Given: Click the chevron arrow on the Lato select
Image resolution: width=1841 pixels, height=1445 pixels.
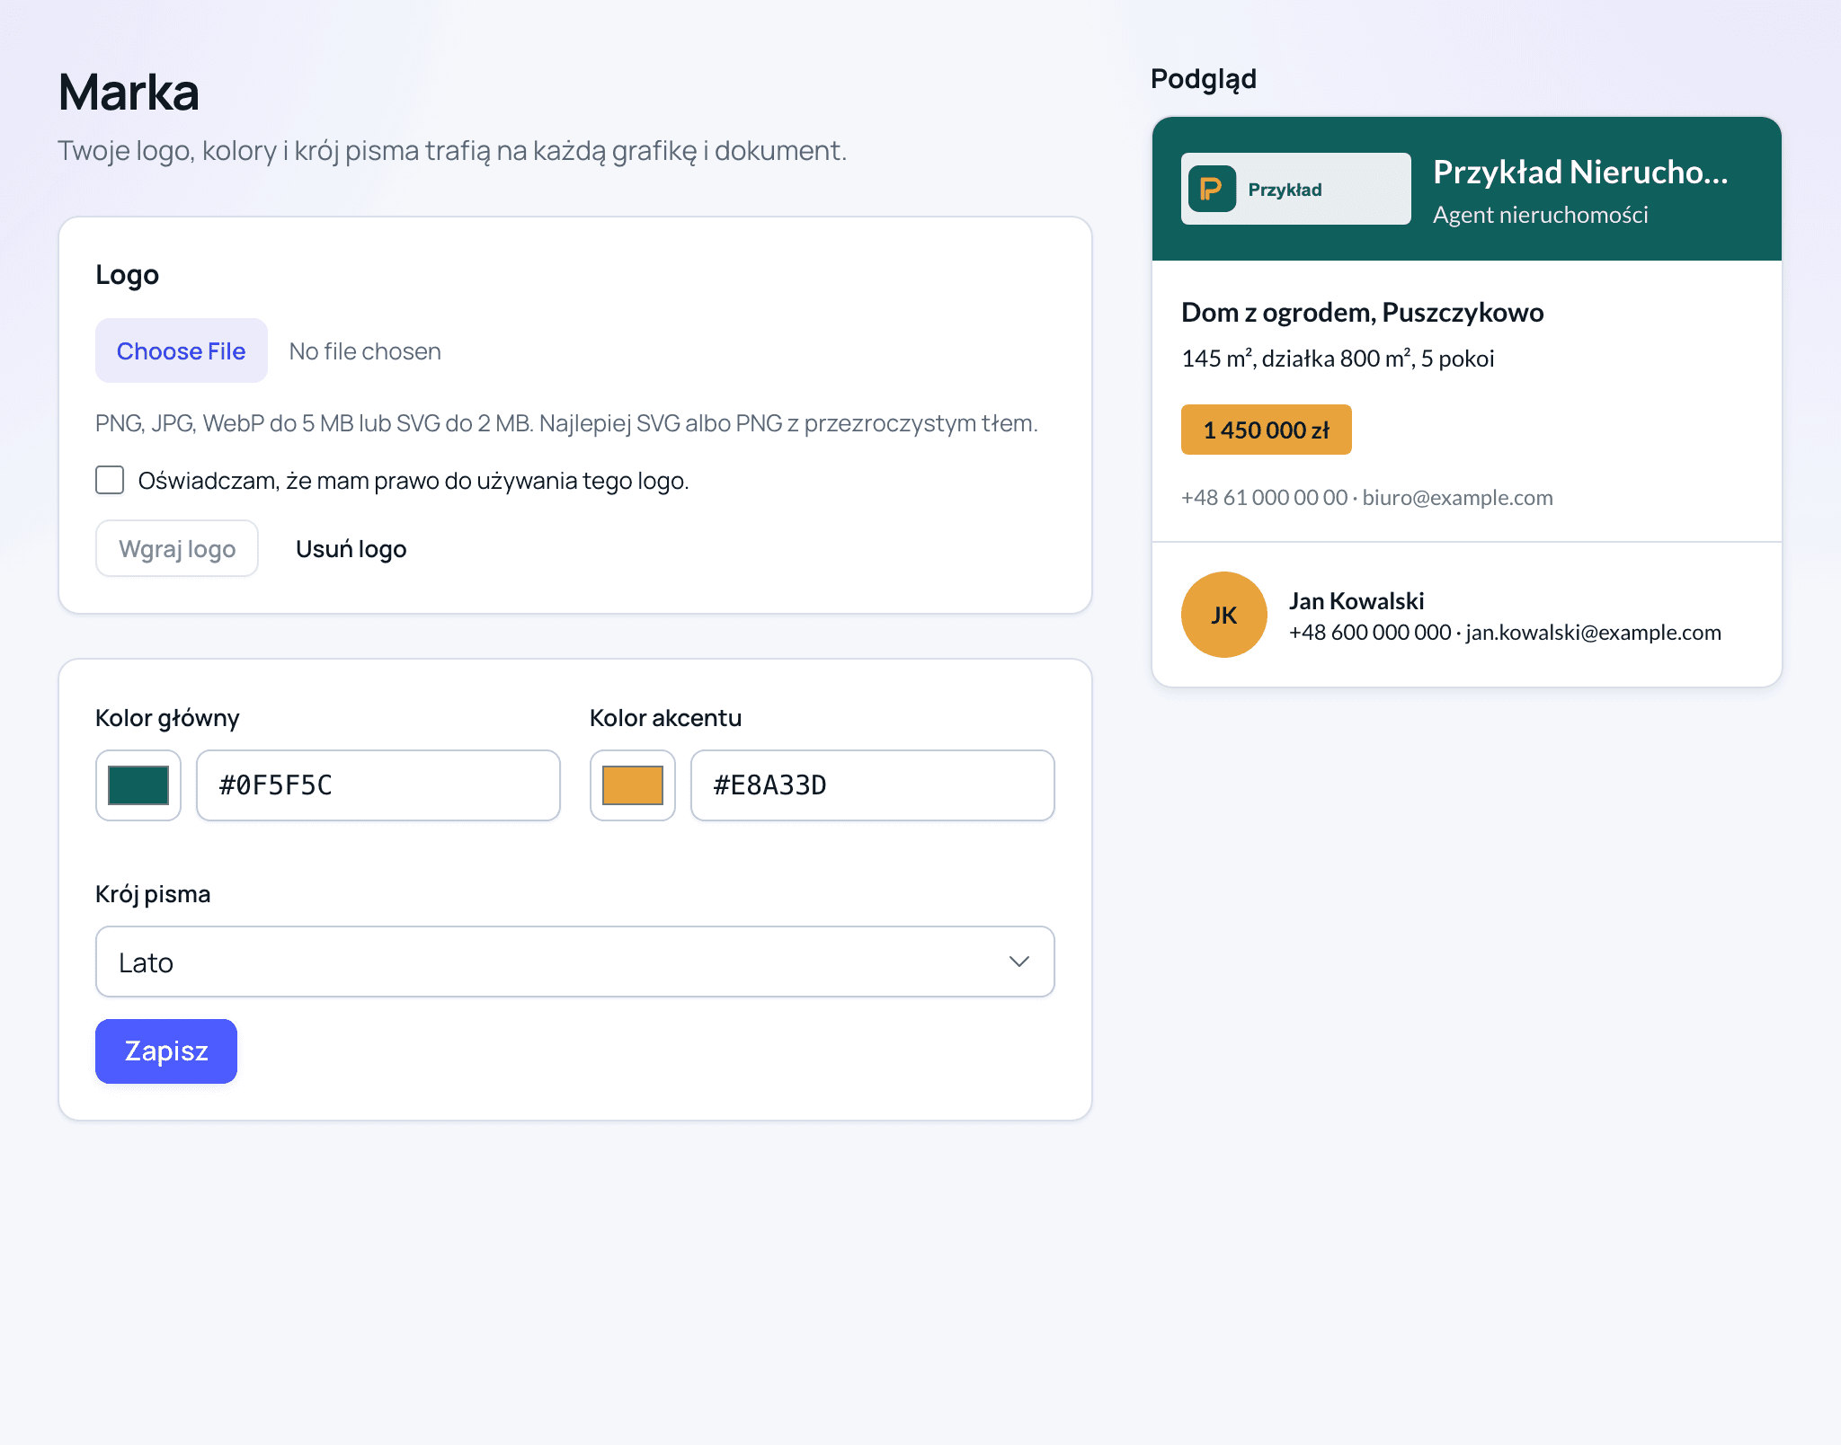Looking at the screenshot, I should pyautogui.click(x=1018, y=962).
